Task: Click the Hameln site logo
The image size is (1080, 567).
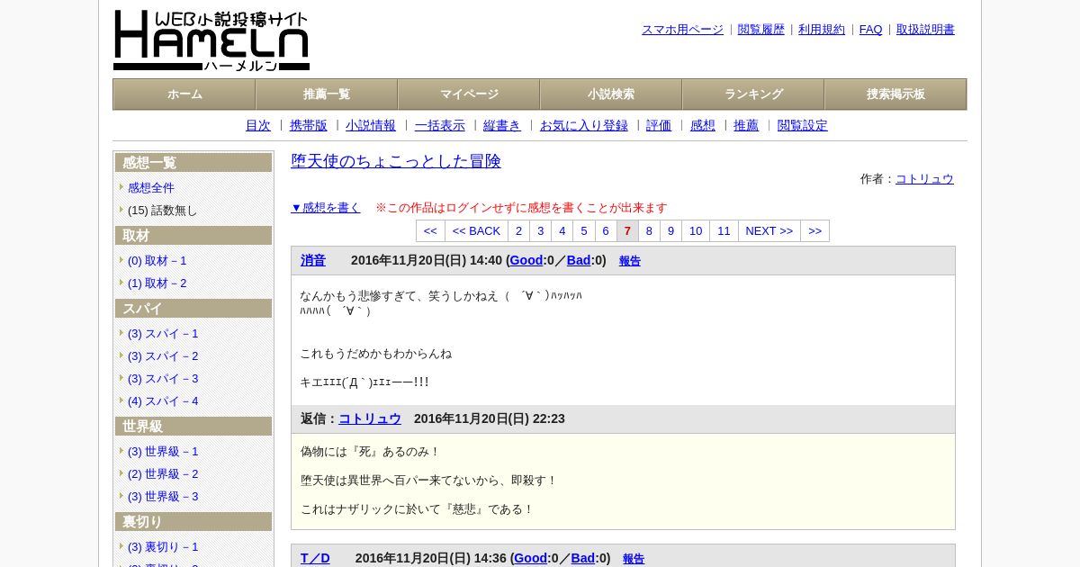Action: (x=211, y=40)
